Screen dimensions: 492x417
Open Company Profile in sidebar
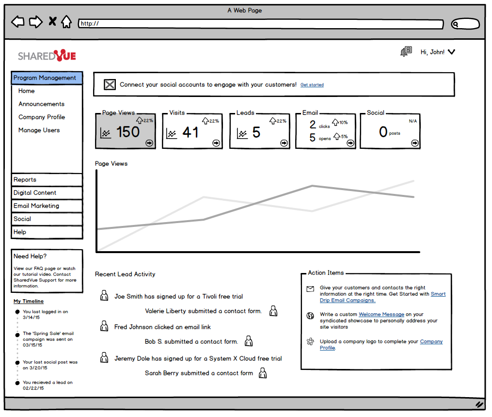click(x=42, y=117)
